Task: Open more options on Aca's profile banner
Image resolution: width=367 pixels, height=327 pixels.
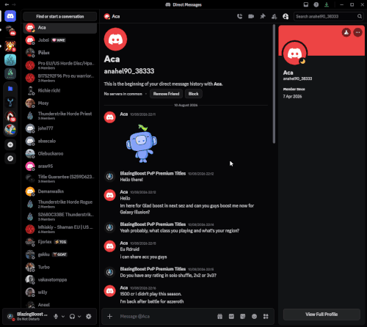Action: click(357, 32)
